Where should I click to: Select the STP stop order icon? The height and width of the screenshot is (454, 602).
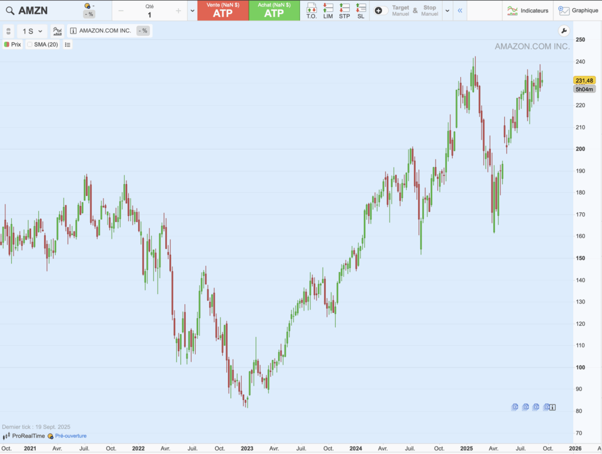345,10
